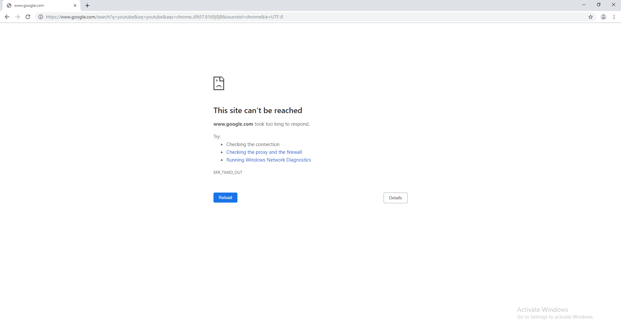Screen dimensions: 621x336
Task: Bookmark this page with star icon
Action: (x=591, y=17)
